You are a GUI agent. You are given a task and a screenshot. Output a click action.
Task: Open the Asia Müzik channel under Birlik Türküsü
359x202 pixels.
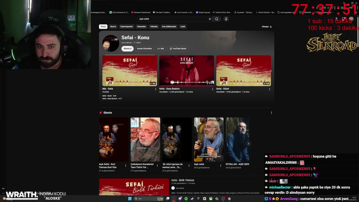(x=180, y=188)
